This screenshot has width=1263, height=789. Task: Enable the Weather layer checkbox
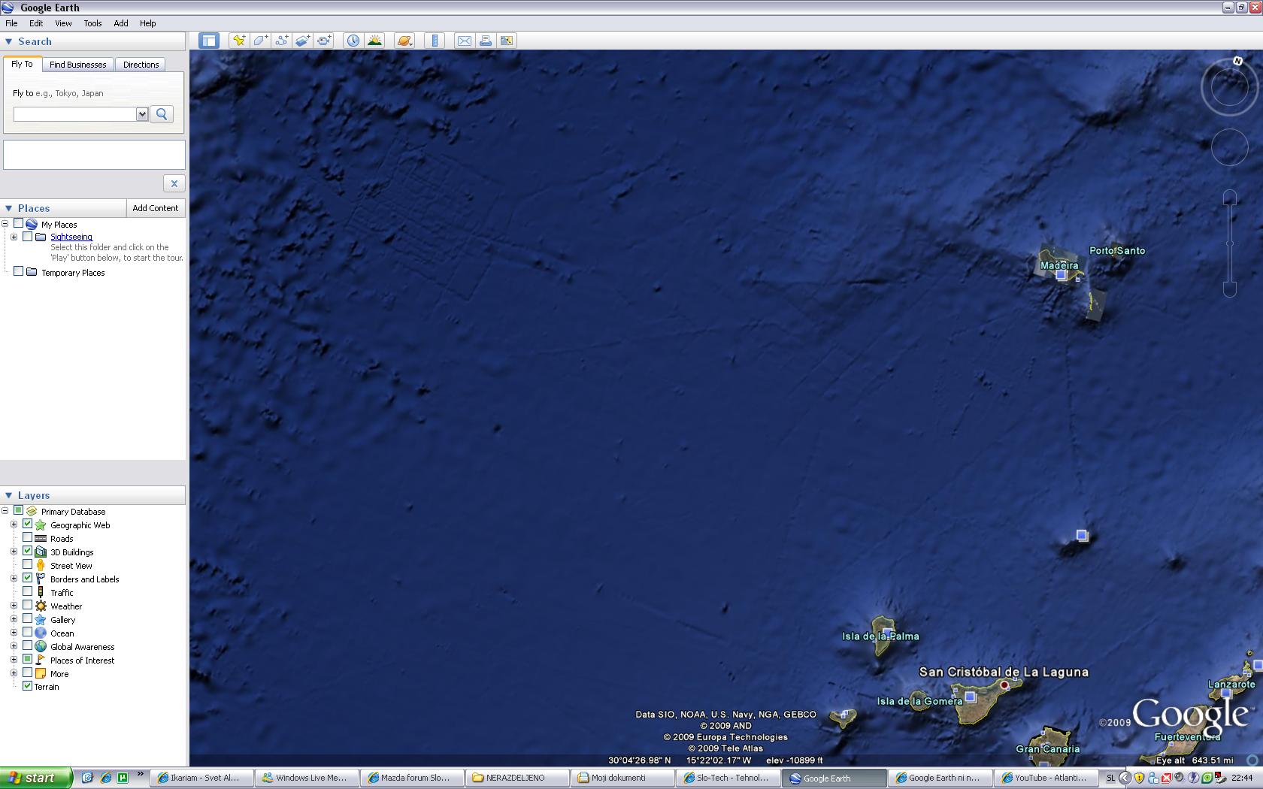(x=28, y=606)
